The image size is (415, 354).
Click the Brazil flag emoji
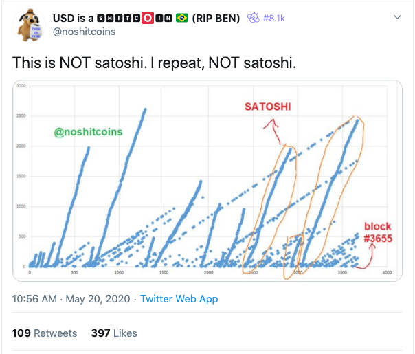(x=182, y=19)
